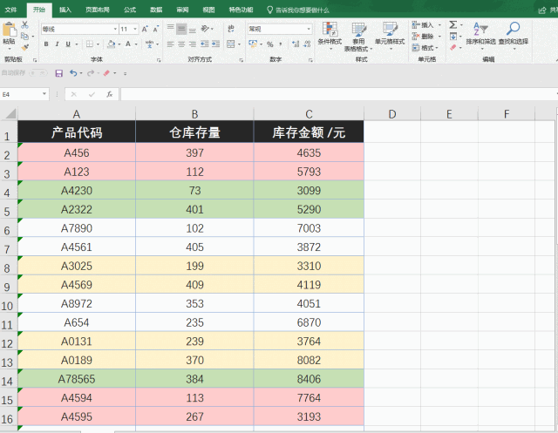Click the Clear eraser icon in editing group
Viewport: 558px width, 433px height.
tap(453, 47)
